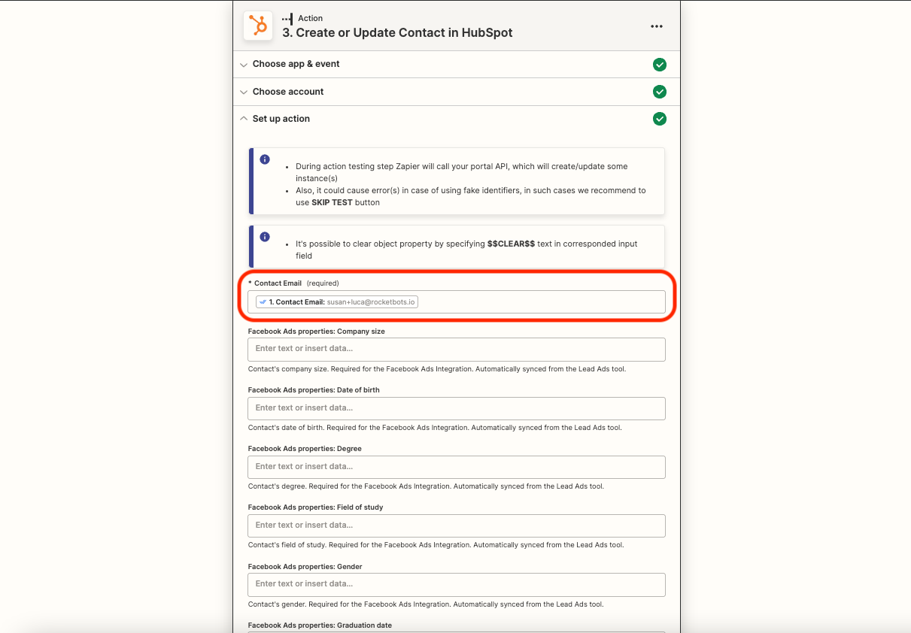Click the Company size input field
The width and height of the screenshot is (911, 633).
[457, 350]
